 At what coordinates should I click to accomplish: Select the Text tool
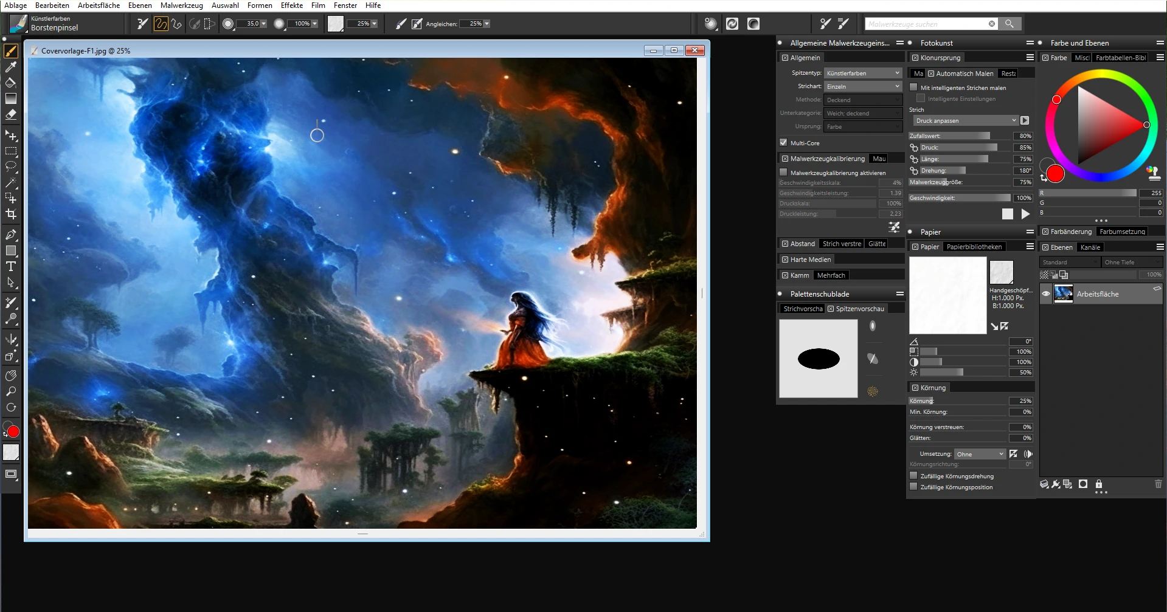tap(11, 266)
